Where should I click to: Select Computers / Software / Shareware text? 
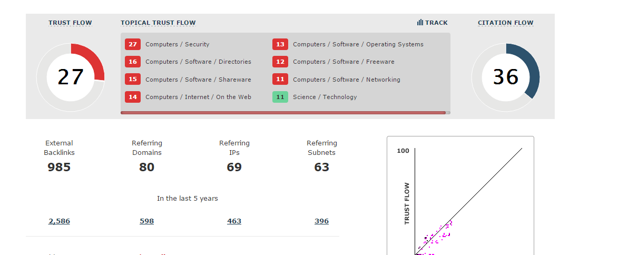(x=198, y=79)
